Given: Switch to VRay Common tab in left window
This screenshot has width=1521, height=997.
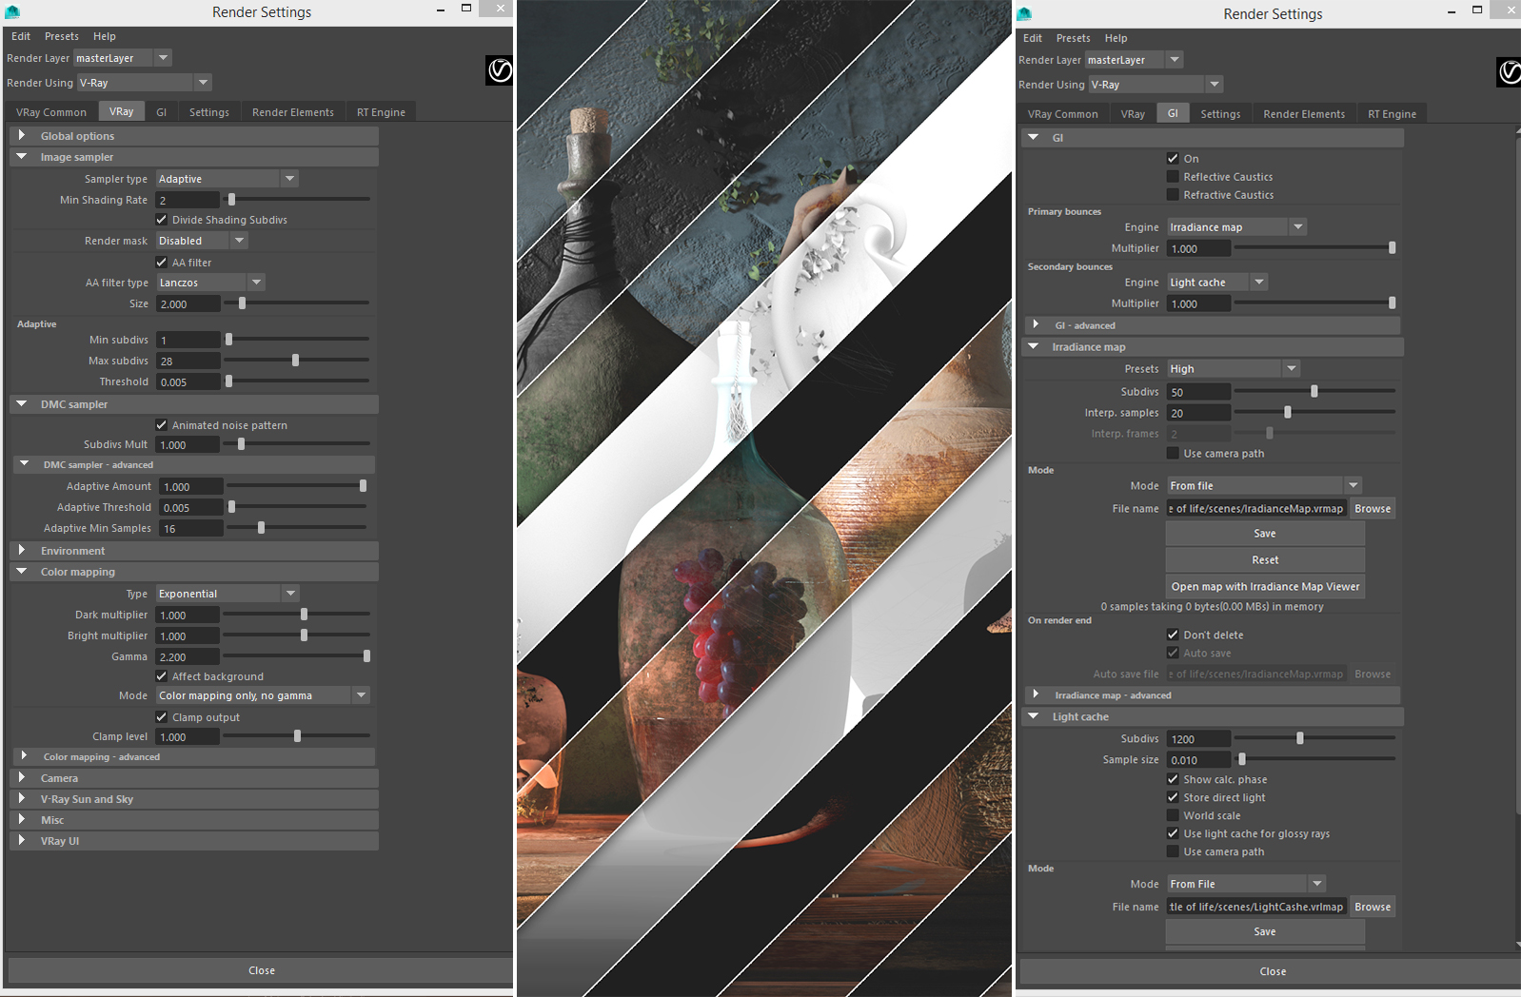Looking at the screenshot, I should (x=51, y=112).
